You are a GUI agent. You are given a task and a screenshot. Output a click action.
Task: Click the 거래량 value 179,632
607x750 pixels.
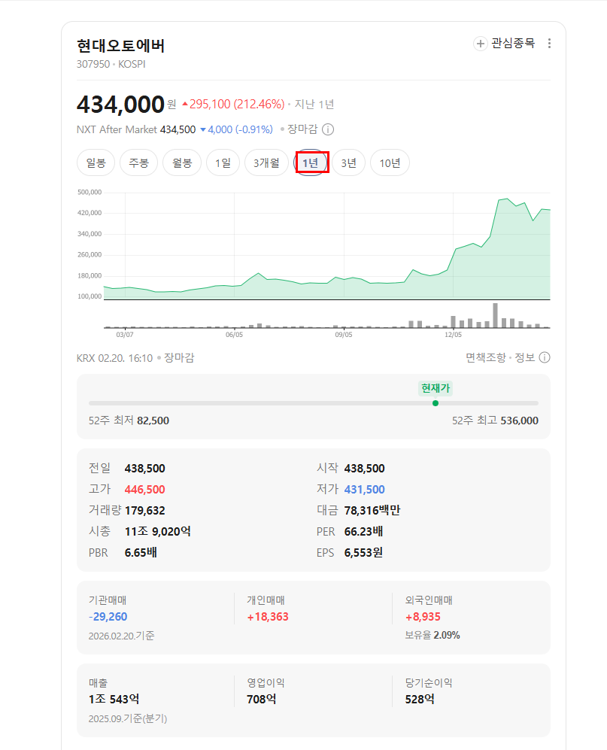pos(145,510)
